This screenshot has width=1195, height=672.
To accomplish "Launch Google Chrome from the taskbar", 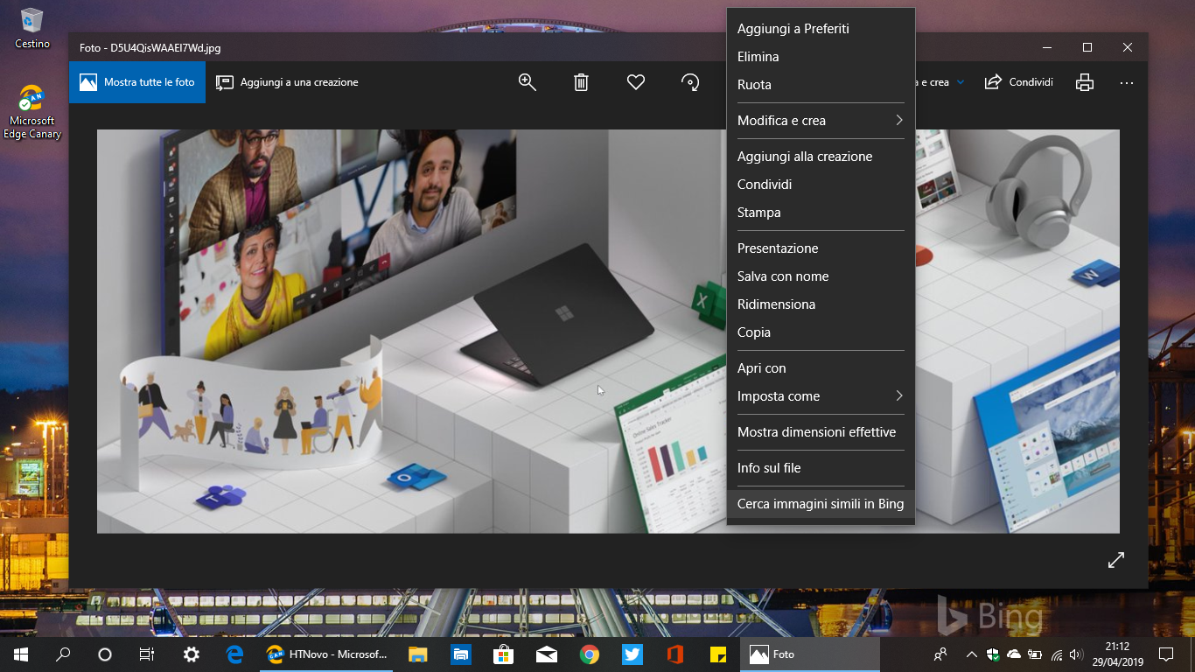I will [590, 654].
